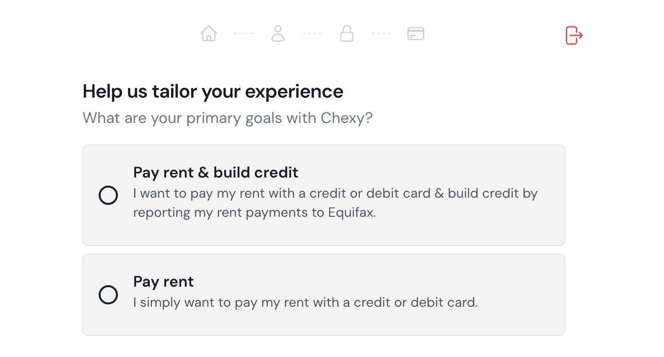Click the Pay rent & build credit title text
Screen dimensions: 664x357
[216, 172]
